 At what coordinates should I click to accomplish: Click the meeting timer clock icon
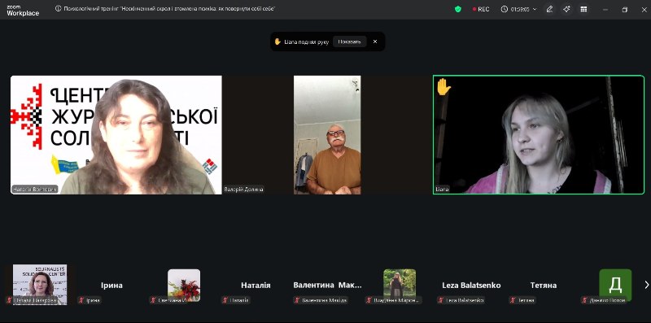504,9
